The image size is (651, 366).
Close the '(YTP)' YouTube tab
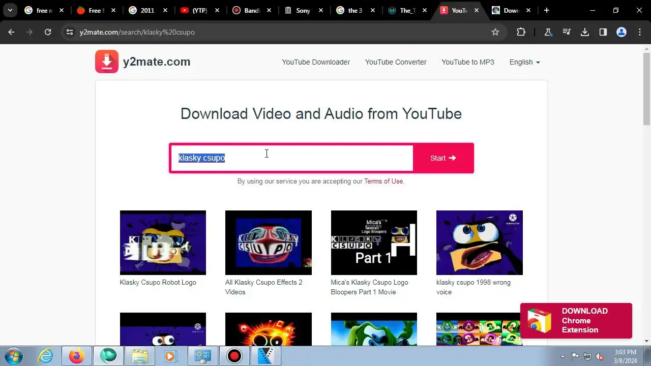click(217, 10)
